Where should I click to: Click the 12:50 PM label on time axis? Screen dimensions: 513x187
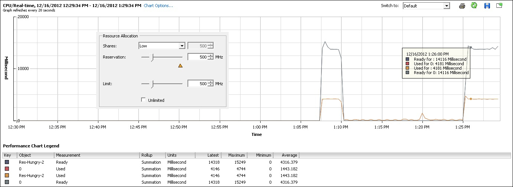click(179, 127)
